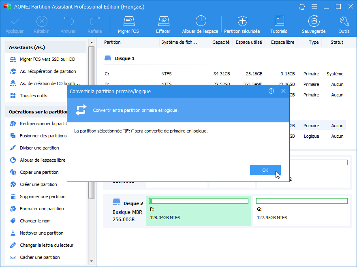Click the refresh icon in title bar
The height and width of the screenshot is (267, 357).
302,7
